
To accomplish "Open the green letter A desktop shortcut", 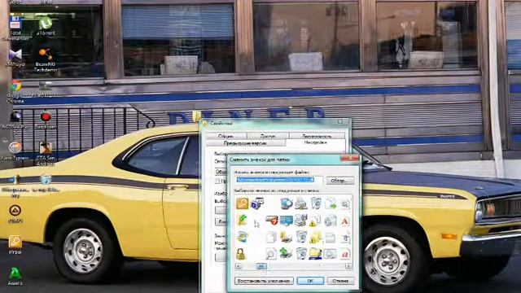I will pos(15,277).
